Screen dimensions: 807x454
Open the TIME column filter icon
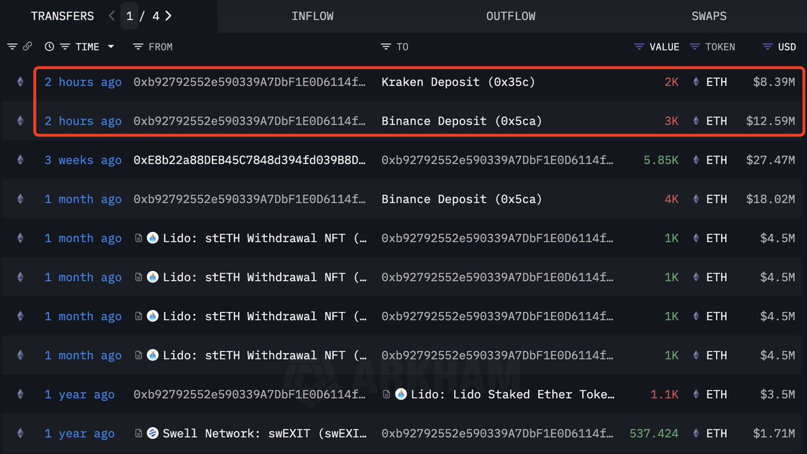[65, 46]
